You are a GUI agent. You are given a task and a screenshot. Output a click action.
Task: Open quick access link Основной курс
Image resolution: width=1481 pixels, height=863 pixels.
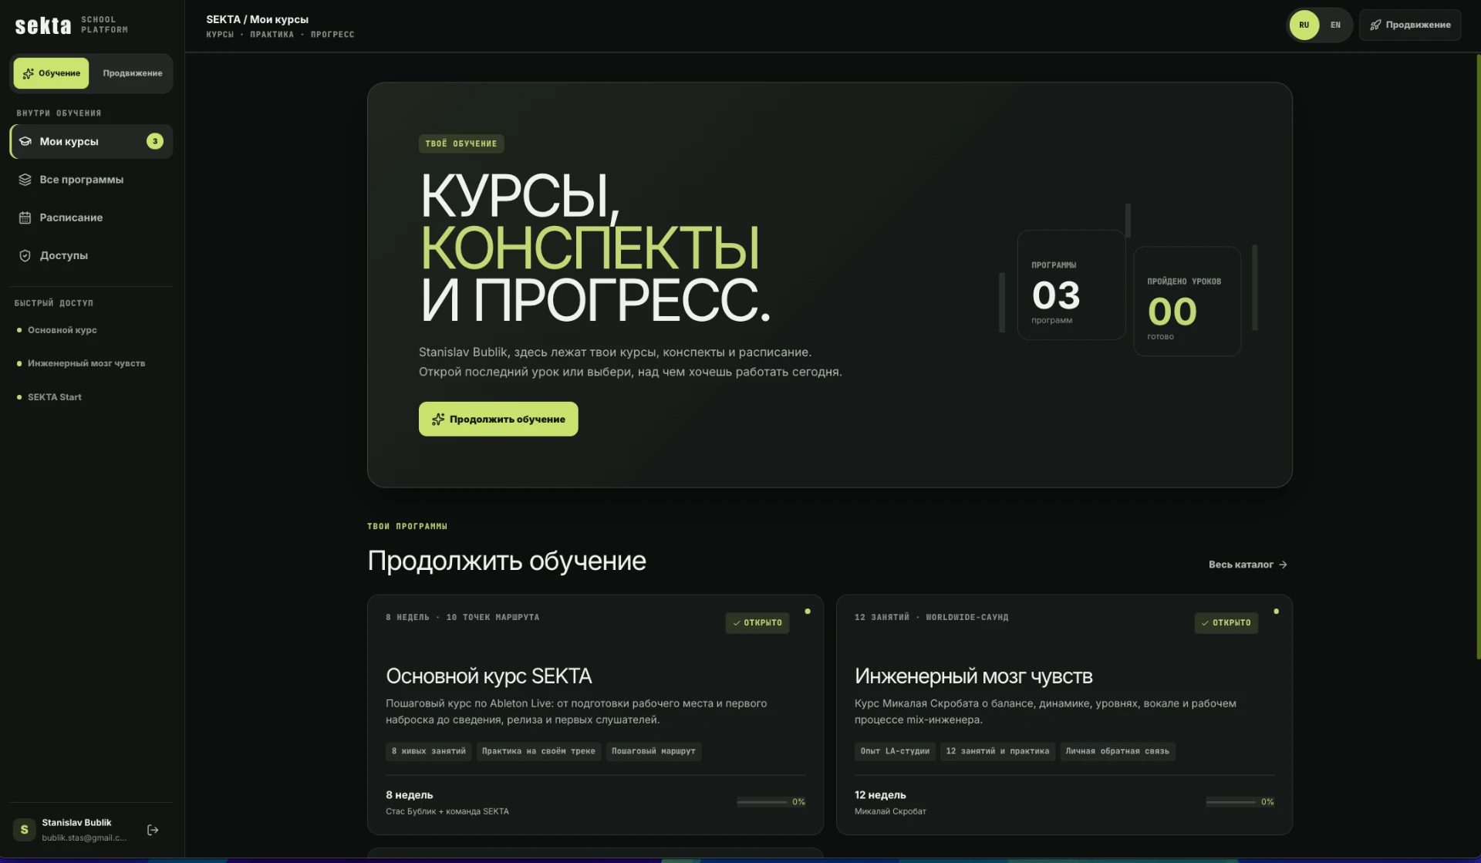point(62,330)
